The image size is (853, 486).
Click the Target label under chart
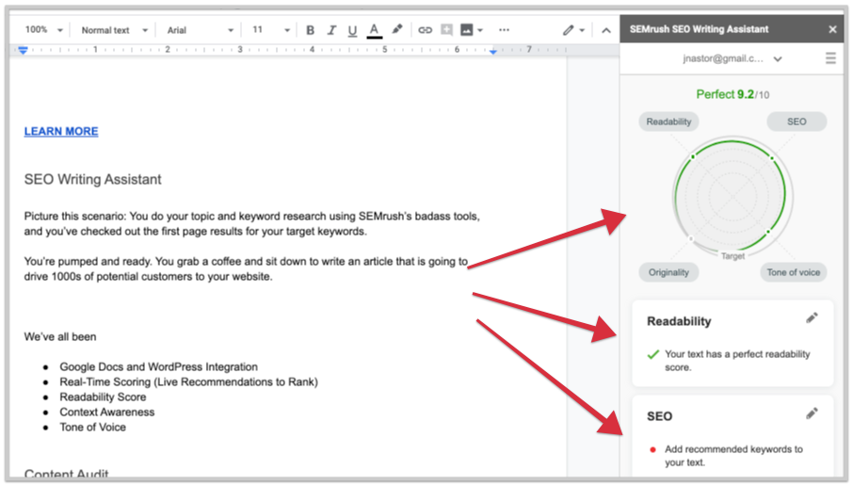click(732, 256)
